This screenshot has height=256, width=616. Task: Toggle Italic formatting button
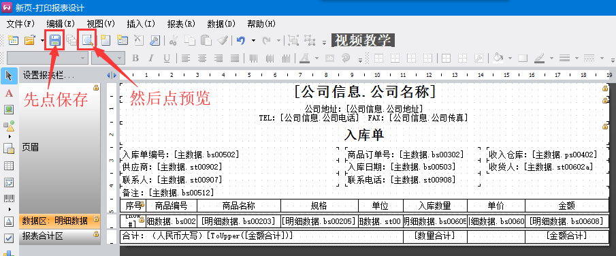coord(151,58)
